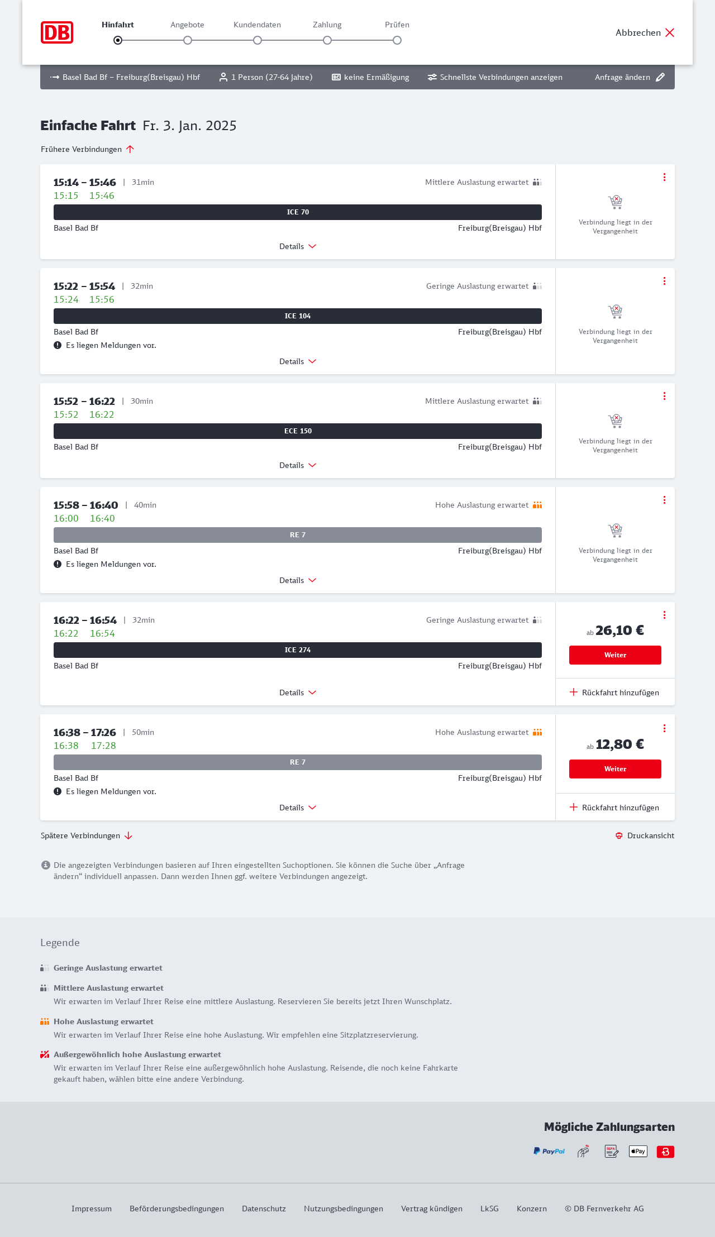
Task: Click the plus icon for 16:22 Rückfahrt hinzufügen
Action: [574, 692]
